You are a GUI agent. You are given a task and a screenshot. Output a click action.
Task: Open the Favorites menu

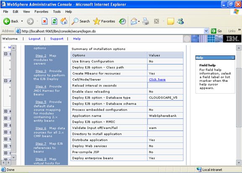click(42, 12)
